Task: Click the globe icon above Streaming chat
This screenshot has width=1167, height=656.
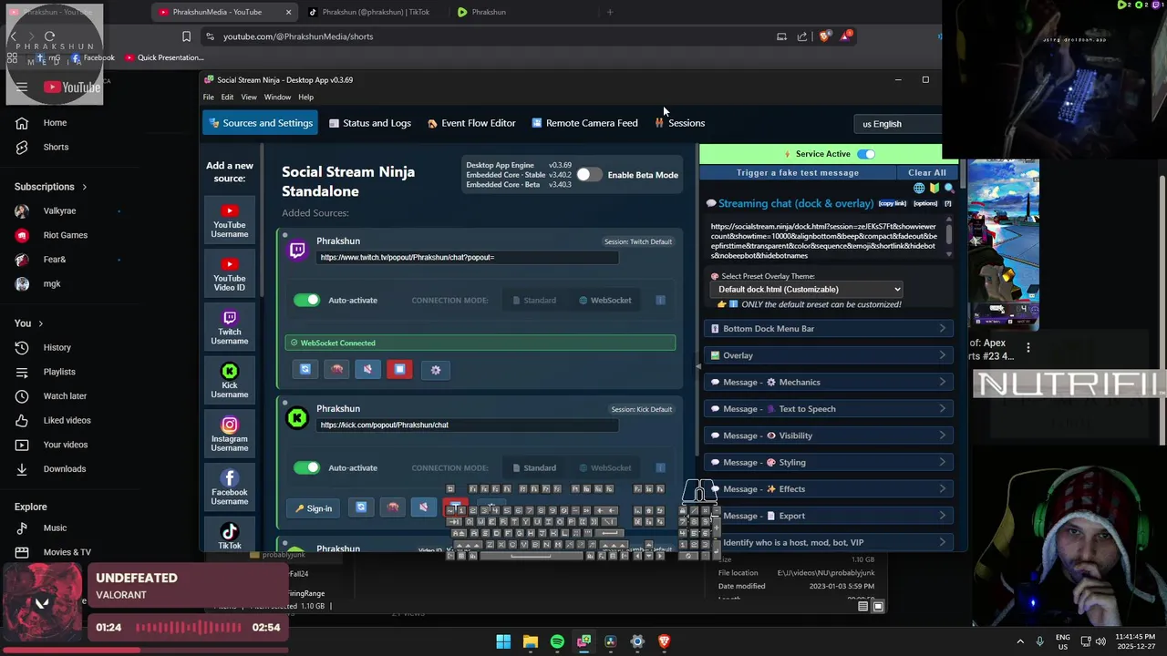Action: pyautogui.click(x=919, y=188)
